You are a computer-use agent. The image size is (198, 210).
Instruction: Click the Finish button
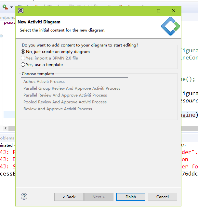point(131,197)
